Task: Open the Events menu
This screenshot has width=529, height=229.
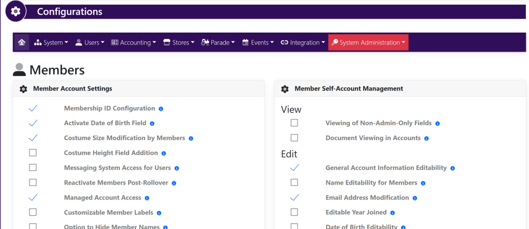Action: (x=258, y=43)
